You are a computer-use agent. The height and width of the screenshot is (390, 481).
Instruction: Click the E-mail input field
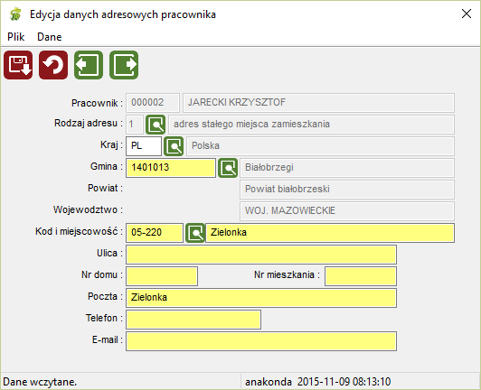point(261,341)
